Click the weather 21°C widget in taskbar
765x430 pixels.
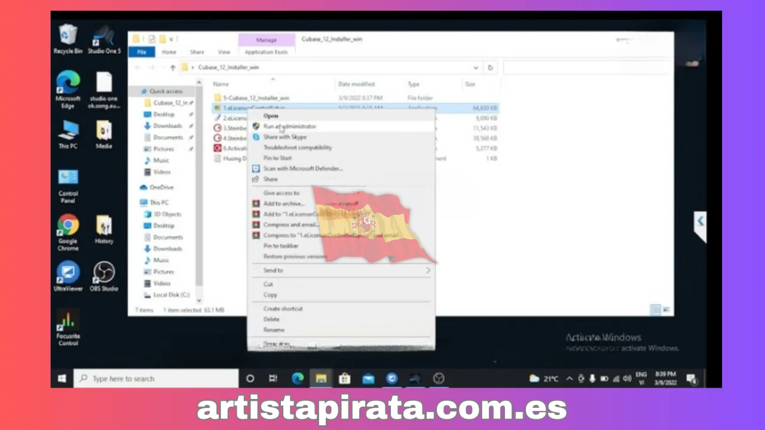(544, 379)
